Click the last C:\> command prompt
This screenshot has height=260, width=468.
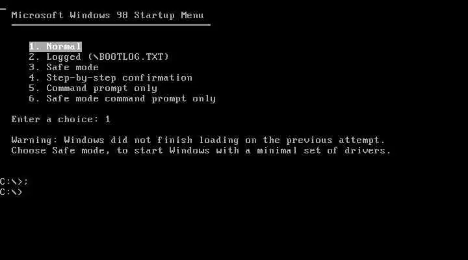[x=11, y=192]
